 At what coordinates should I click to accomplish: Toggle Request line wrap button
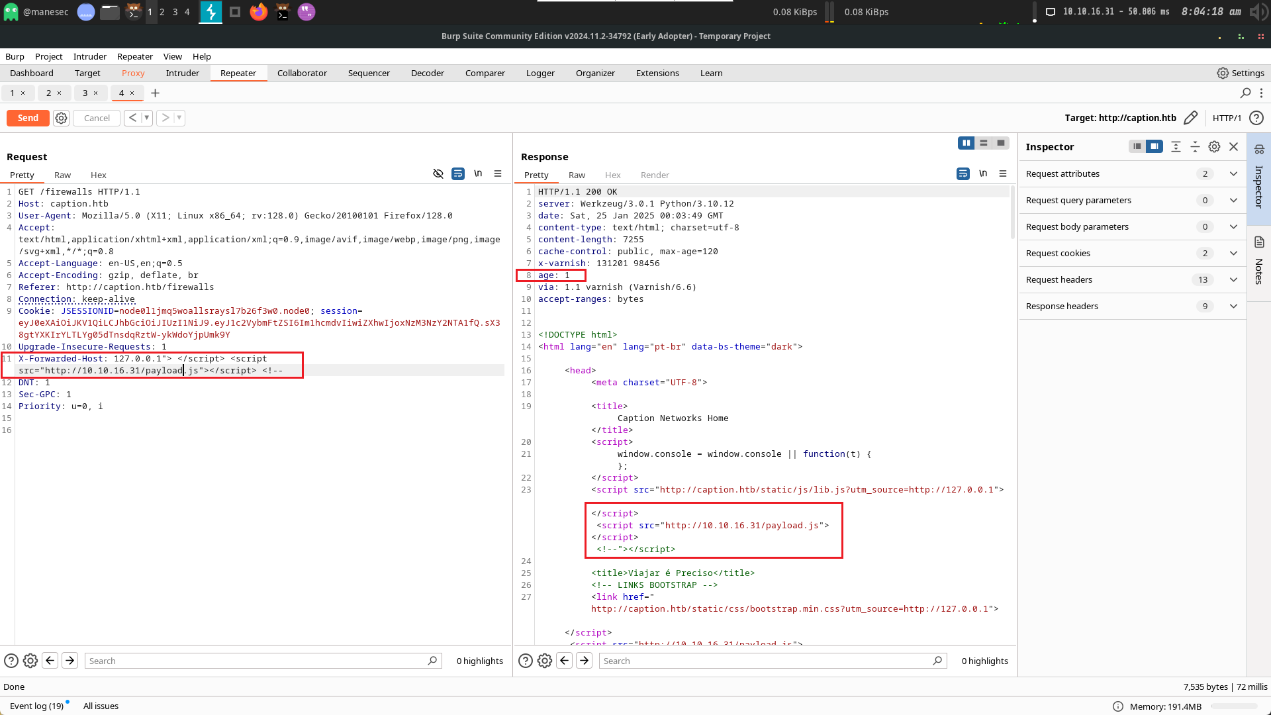tap(458, 174)
